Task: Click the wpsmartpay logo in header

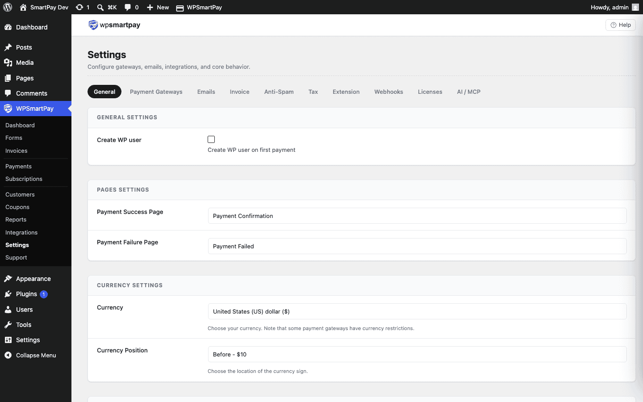Action: 114,25
